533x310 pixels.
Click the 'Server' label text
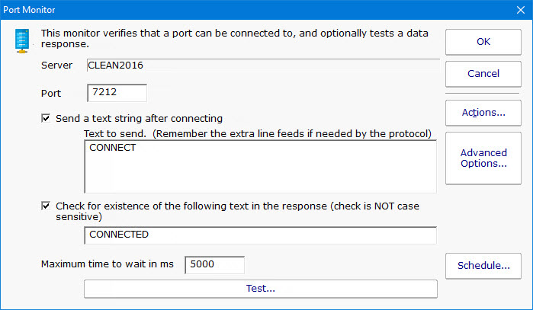coord(56,66)
